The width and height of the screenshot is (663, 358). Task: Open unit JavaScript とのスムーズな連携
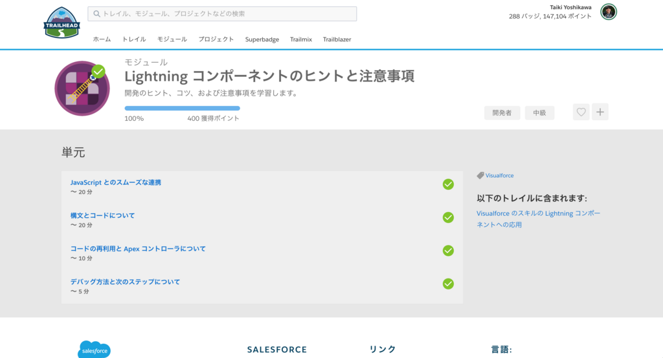116,182
